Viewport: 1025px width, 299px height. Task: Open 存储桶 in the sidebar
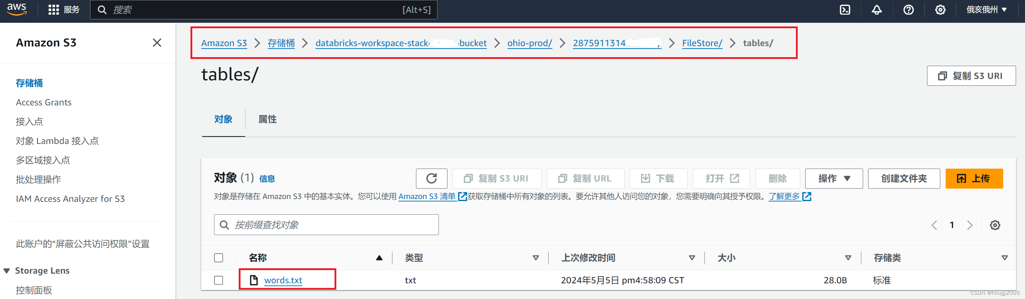coord(29,83)
